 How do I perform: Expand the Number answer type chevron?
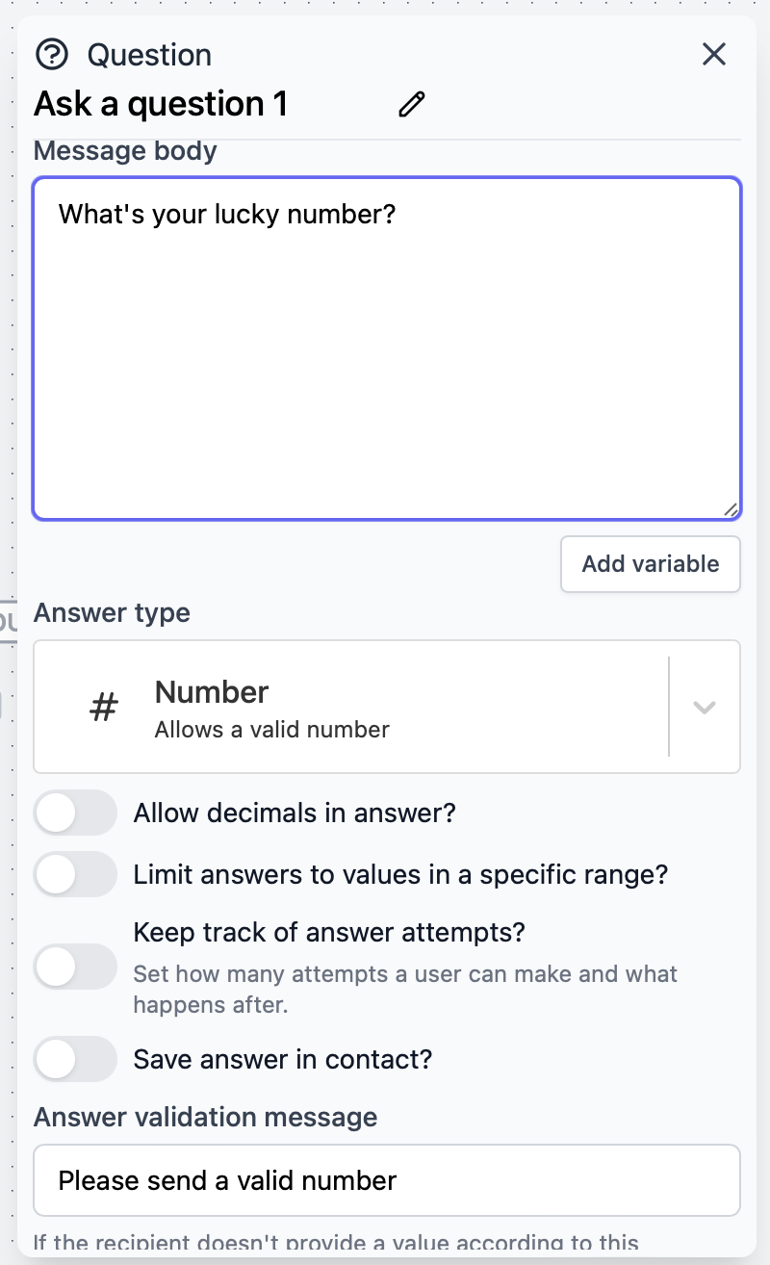click(704, 706)
